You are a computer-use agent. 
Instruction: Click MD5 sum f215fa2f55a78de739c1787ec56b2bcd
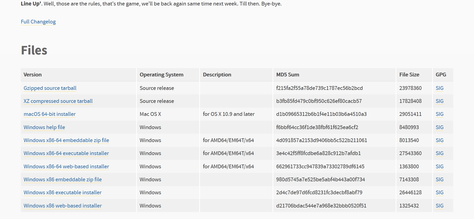click(x=319, y=88)
